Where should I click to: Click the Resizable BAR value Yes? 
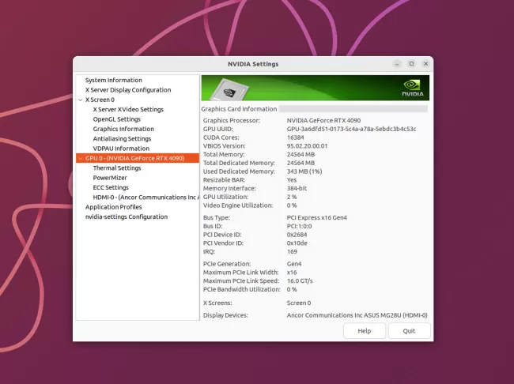tap(292, 180)
